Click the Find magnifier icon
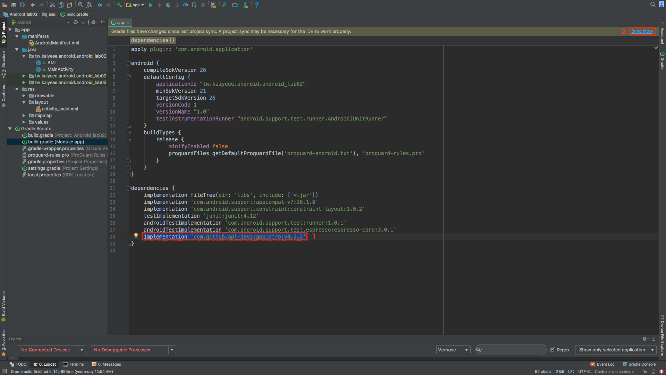Viewport: 666px width, 375px height. click(x=80, y=5)
